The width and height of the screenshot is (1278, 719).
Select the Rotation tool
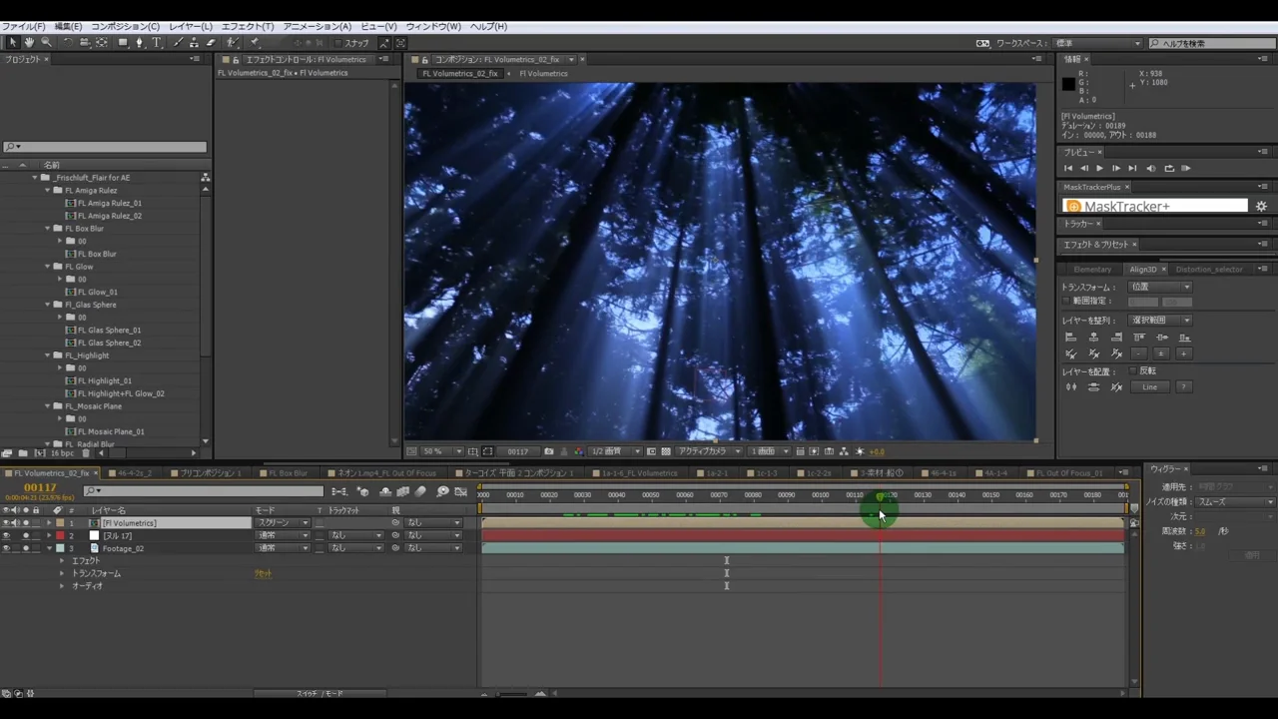click(x=67, y=43)
